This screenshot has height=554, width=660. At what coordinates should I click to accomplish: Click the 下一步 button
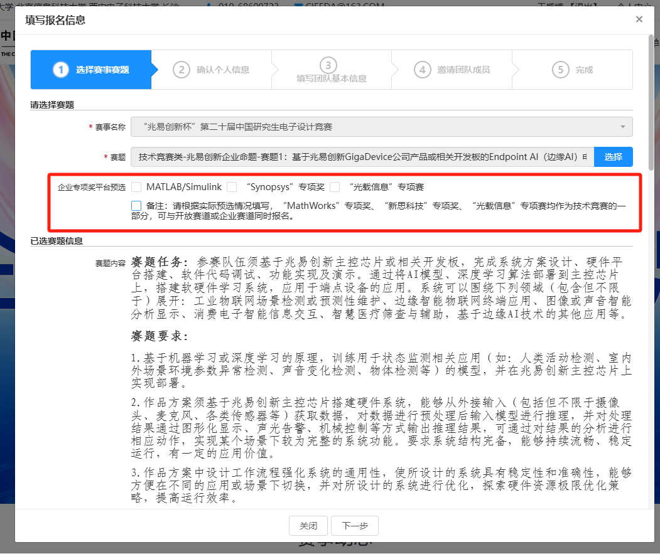pyautogui.click(x=355, y=526)
